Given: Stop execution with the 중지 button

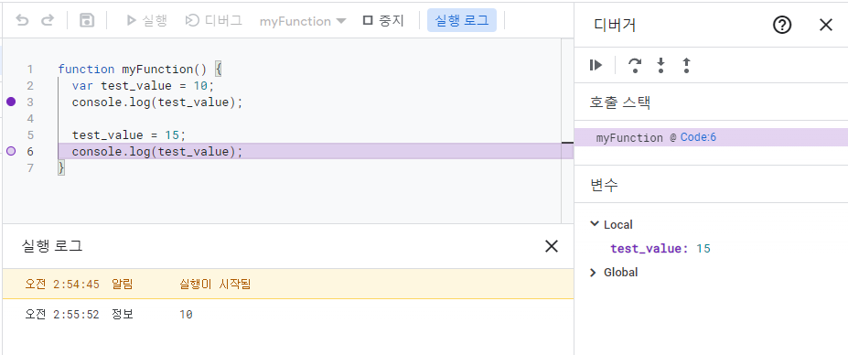Looking at the screenshot, I should [383, 20].
